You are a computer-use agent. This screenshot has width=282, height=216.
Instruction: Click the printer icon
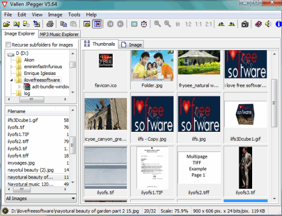[x=50, y=24]
